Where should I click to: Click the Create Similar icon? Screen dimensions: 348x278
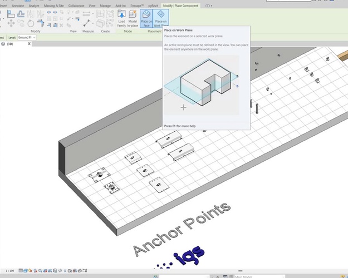pyautogui.click(x=110, y=23)
